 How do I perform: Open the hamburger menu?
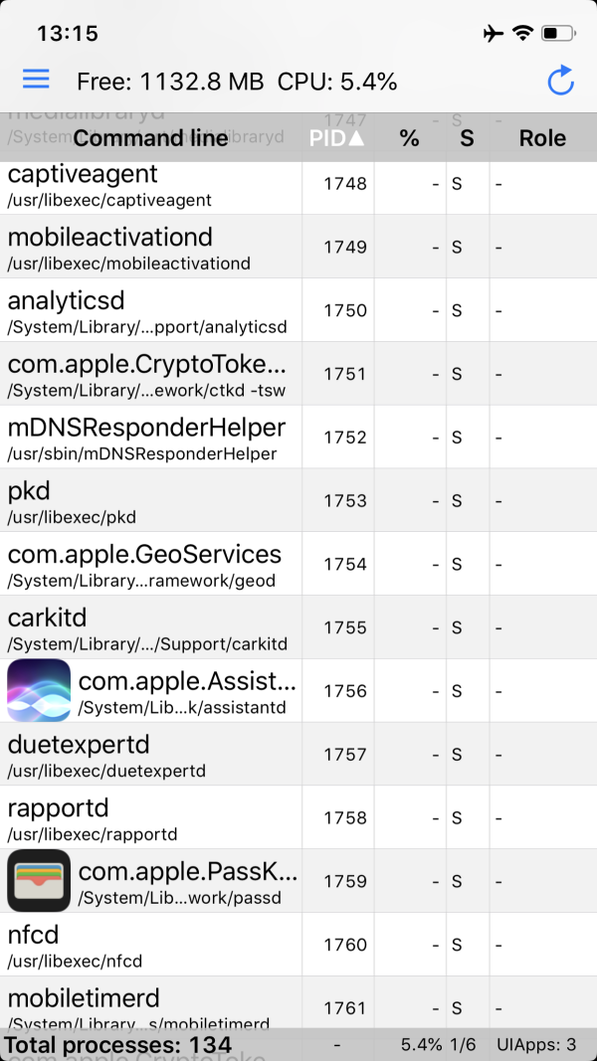(x=36, y=80)
